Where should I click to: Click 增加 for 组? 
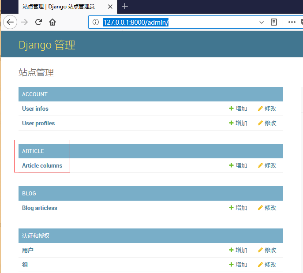coord(238,265)
